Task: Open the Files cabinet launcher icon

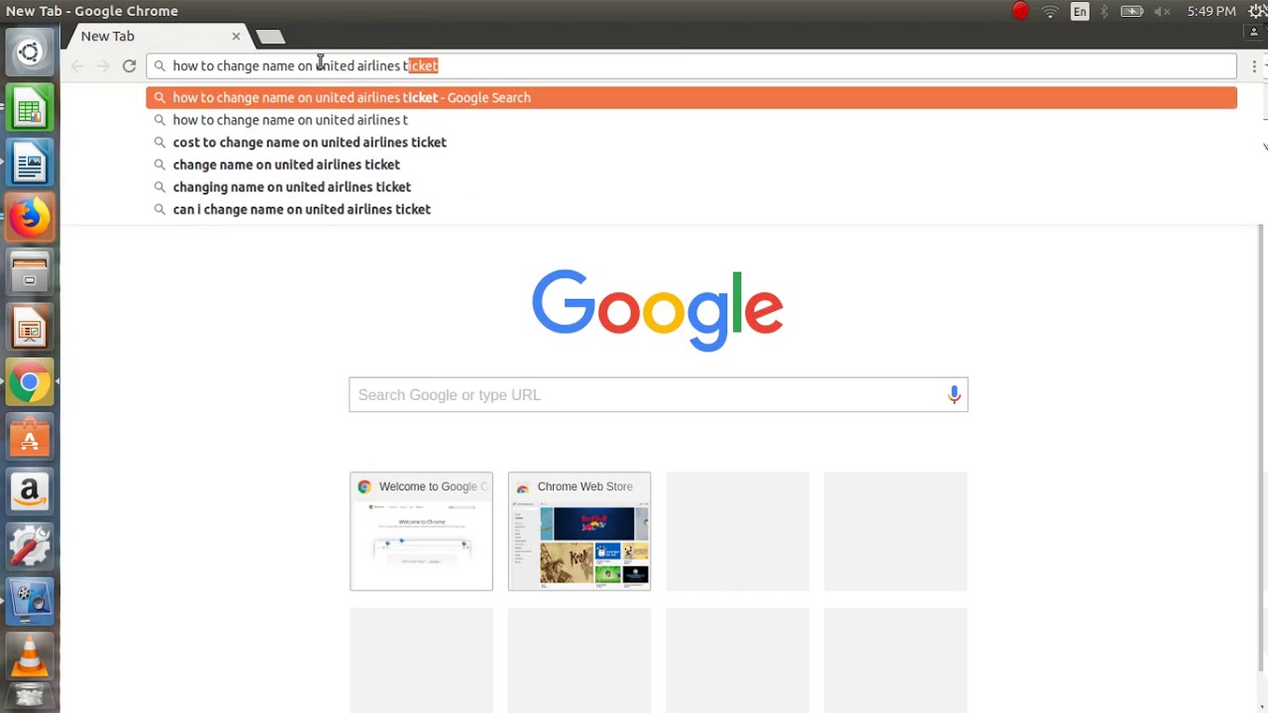Action: click(x=29, y=272)
